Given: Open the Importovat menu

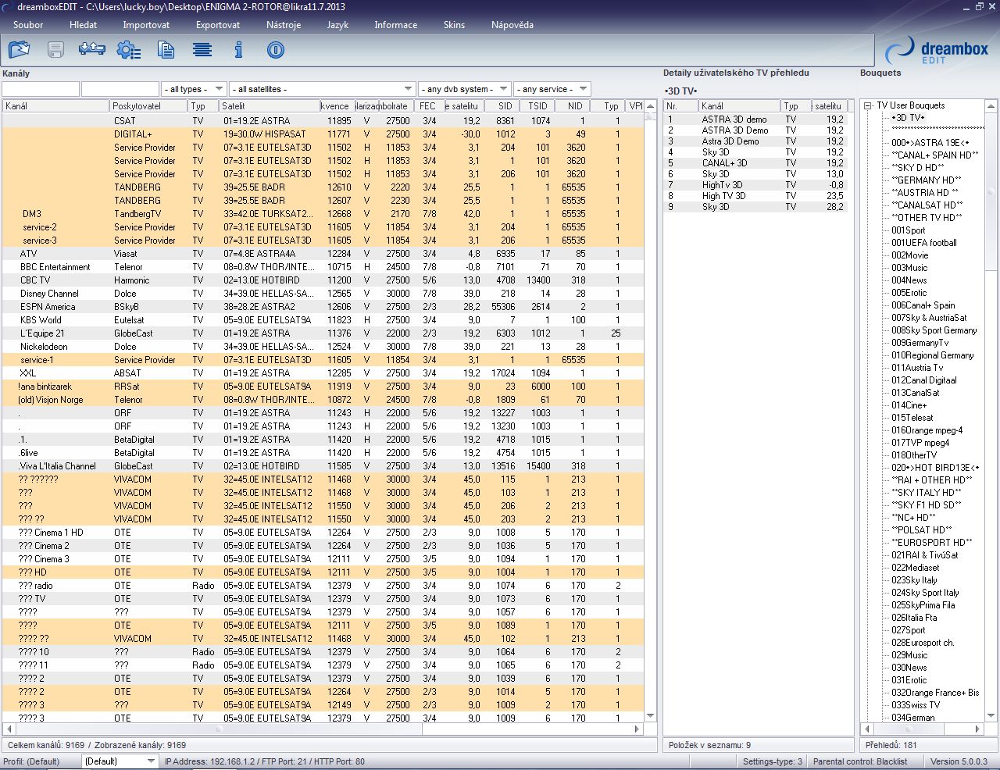Looking at the screenshot, I should point(146,25).
